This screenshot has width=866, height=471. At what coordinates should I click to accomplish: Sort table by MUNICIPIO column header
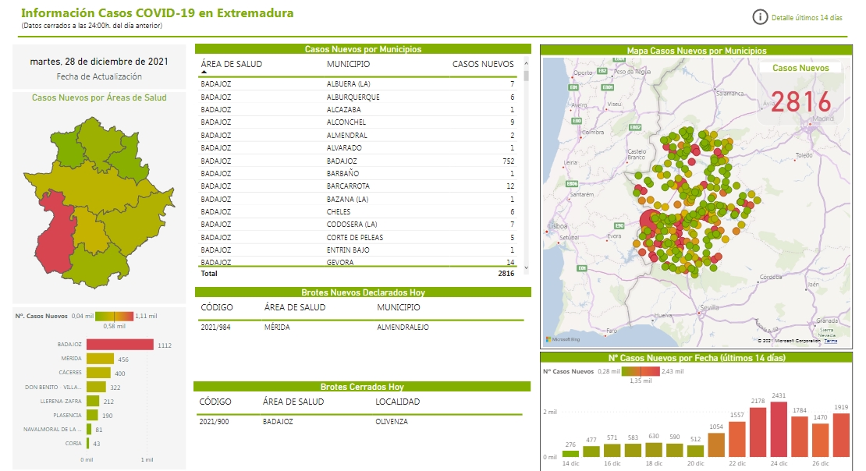348,64
